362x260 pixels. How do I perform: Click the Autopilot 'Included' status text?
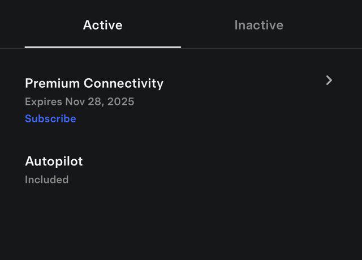coord(46,180)
